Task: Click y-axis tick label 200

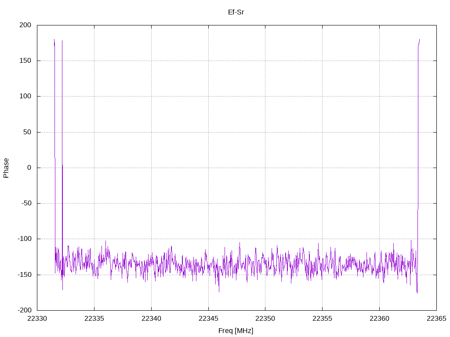Action: click(25, 25)
